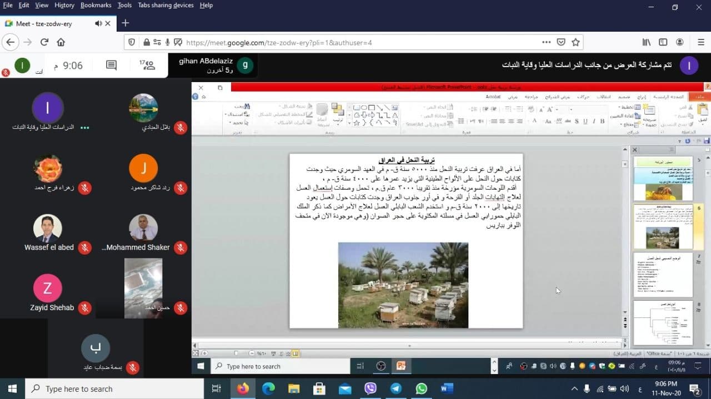Open the Firefox hamburger menu
Screen dimensions: 711x399
[697, 42]
